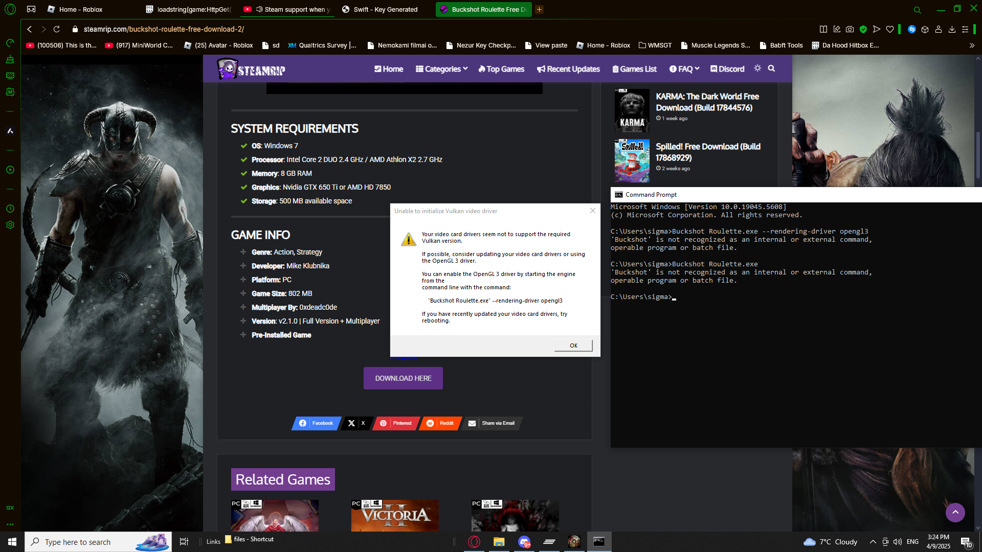
Task: Open the browser downloads icon
Action: (x=952, y=29)
